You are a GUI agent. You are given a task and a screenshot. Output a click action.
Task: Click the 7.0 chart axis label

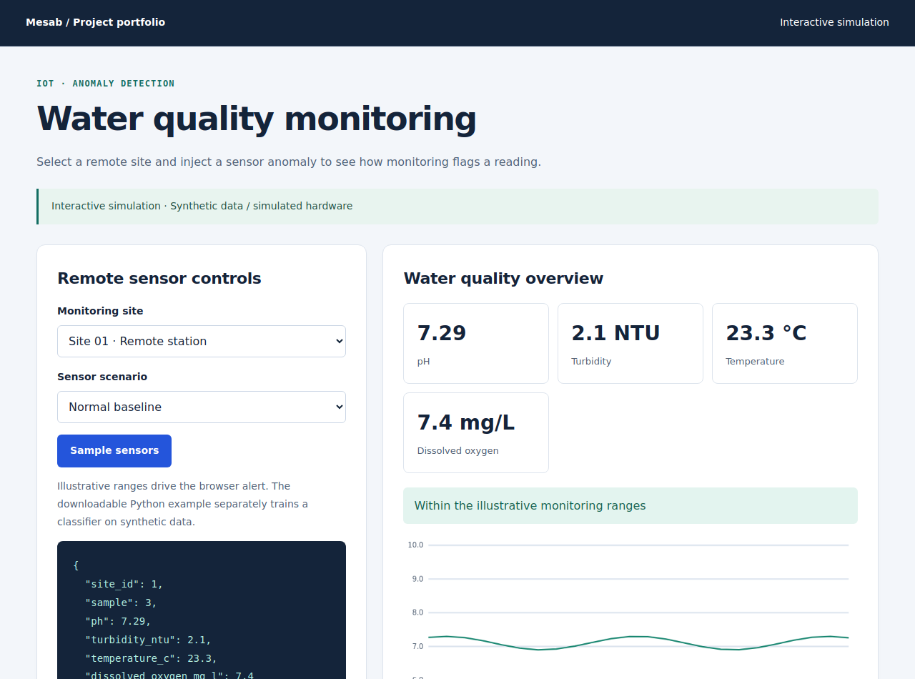[x=417, y=646]
